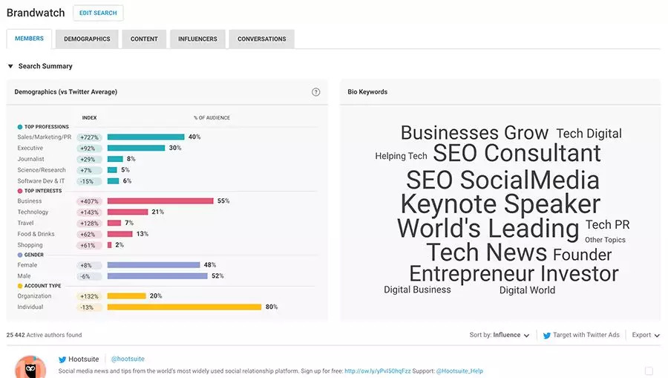Click the Individual 80% yellow bar
668x378 pixels.
184,307
